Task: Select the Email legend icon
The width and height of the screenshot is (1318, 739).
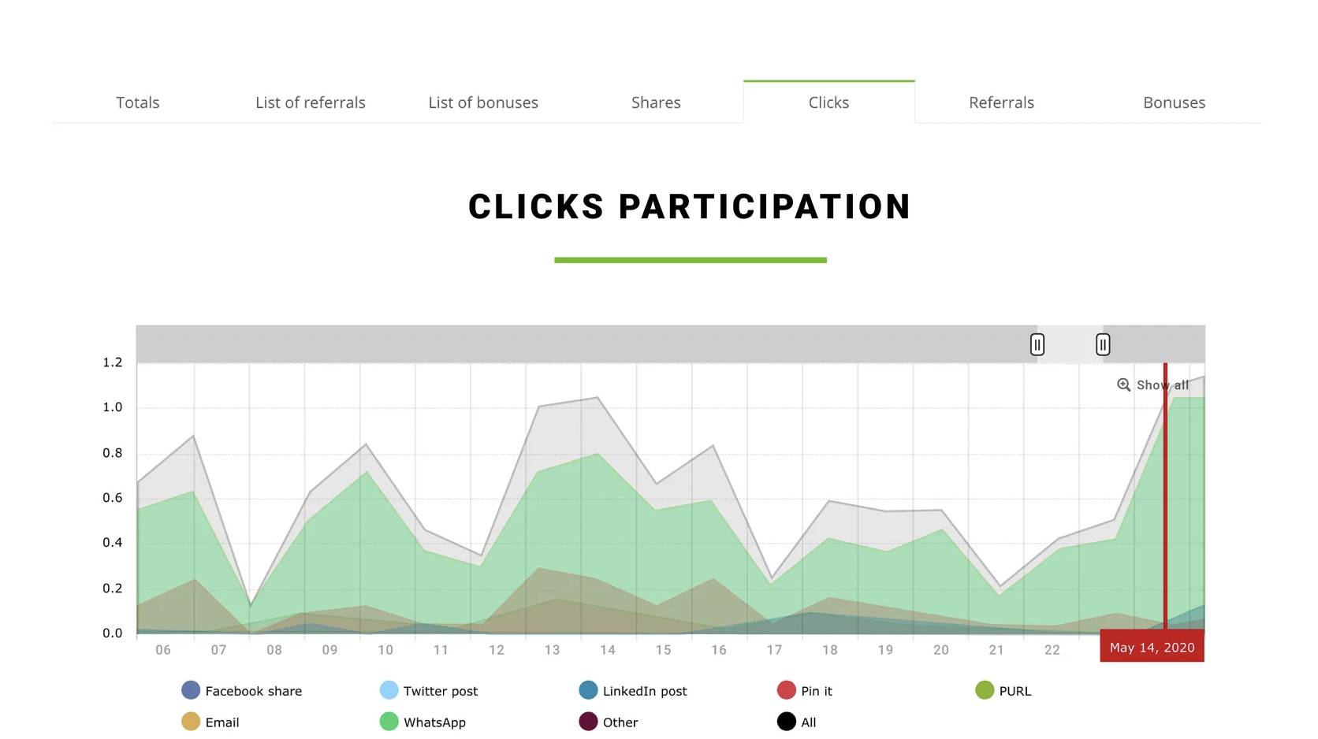Action: [x=190, y=721]
